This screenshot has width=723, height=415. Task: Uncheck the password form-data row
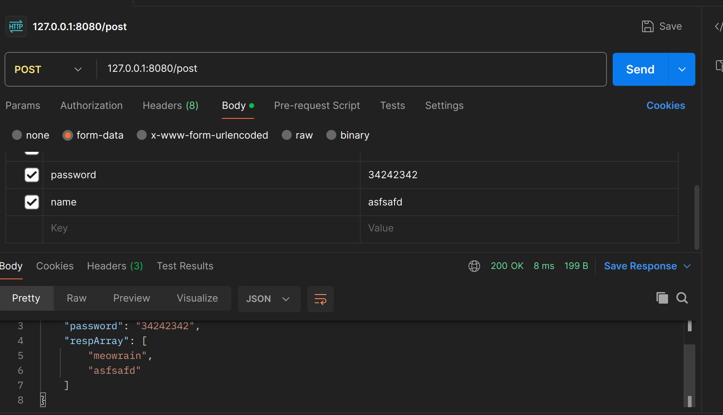pyautogui.click(x=32, y=175)
